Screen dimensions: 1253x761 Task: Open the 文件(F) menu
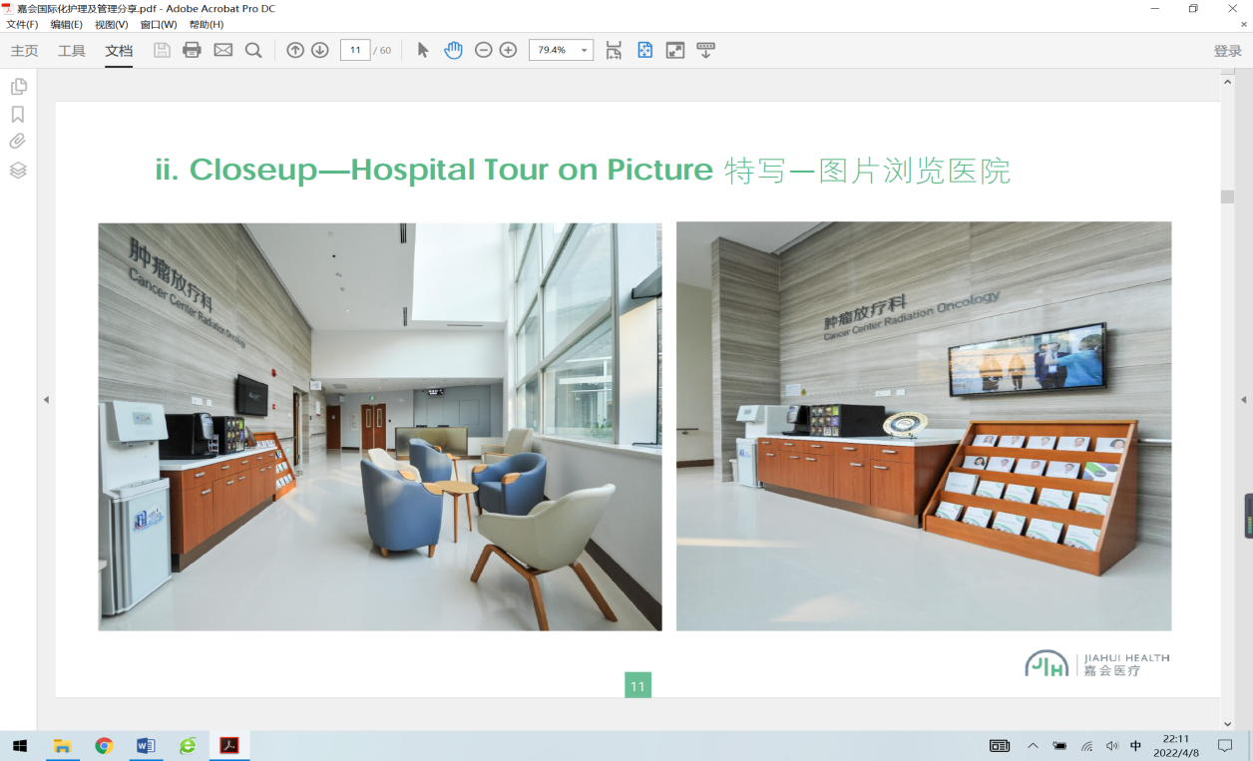22,24
